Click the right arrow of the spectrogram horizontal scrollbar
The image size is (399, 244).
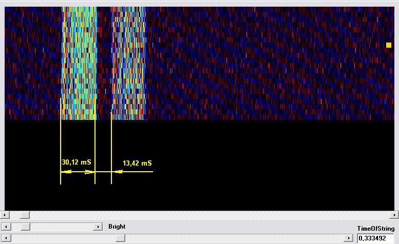pos(394,215)
